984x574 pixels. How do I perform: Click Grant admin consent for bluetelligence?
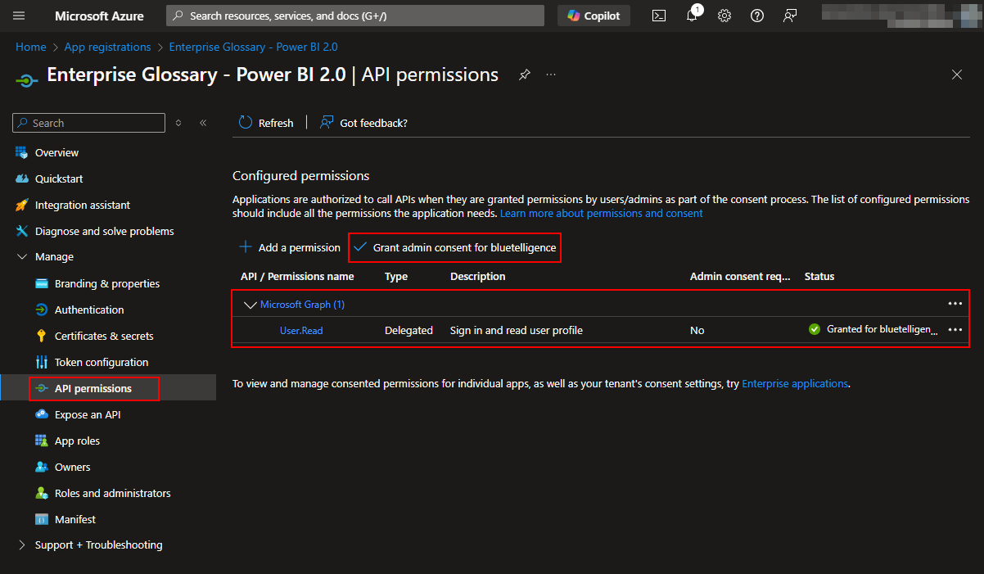[455, 247]
